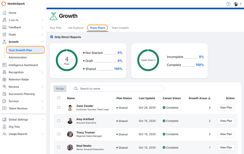Viewport: 244px width, 154px height.
Task: Open Retention Radar from sidebar icon
Action: click(x=4, y=80)
